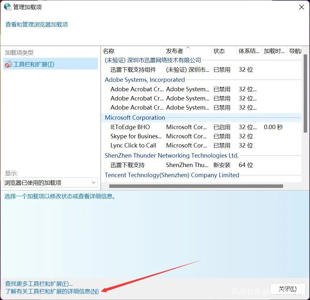Screen dimensions: 310x300
Task: Close the 管理加载项 dialog with X
Action: coord(301,7)
